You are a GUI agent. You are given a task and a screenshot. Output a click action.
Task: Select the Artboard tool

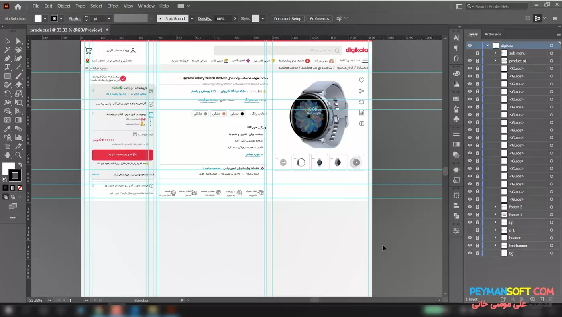[8, 146]
